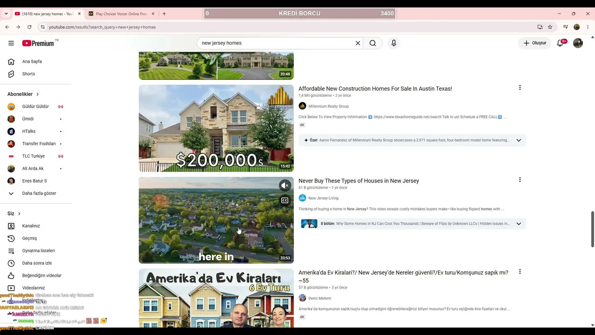Viewport: 595px width, 335px height.
Task: Expand the 8 bölüm chapters list
Action: point(519,224)
